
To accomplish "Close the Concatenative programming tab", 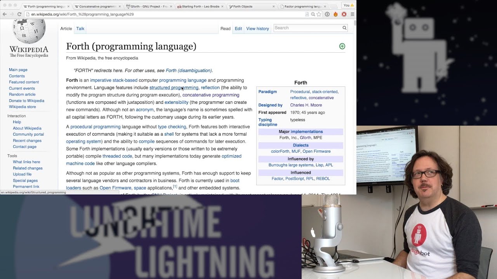I will click(x=120, y=6).
